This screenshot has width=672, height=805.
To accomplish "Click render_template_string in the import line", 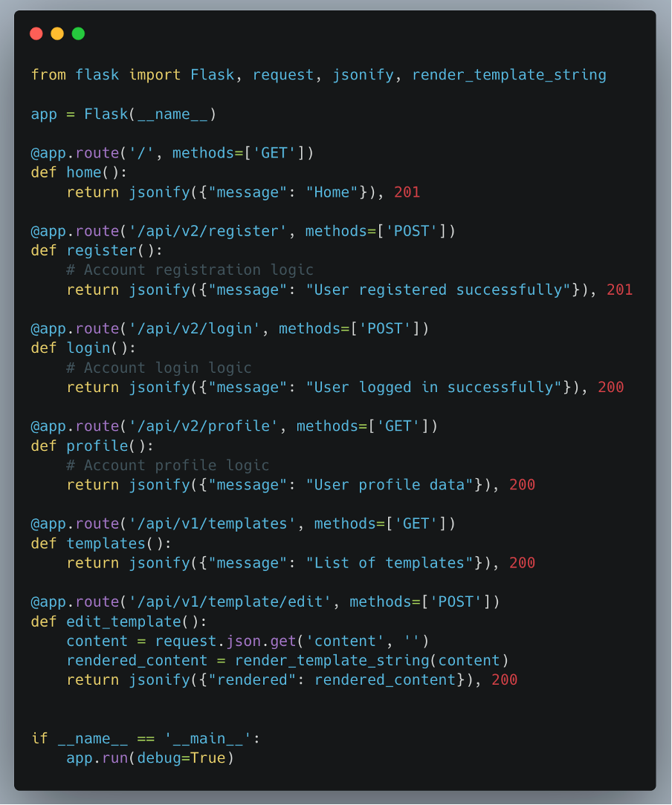I will pos(508,75).
